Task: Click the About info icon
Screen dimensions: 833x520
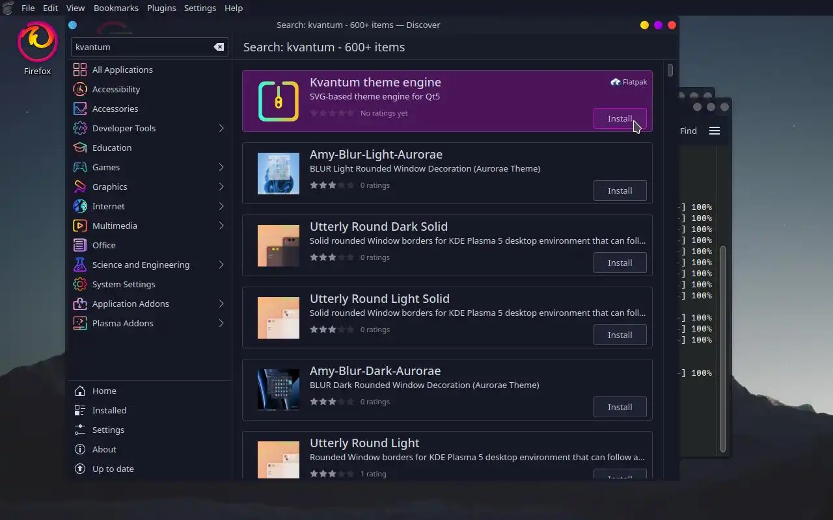Action: coord(80,449)
